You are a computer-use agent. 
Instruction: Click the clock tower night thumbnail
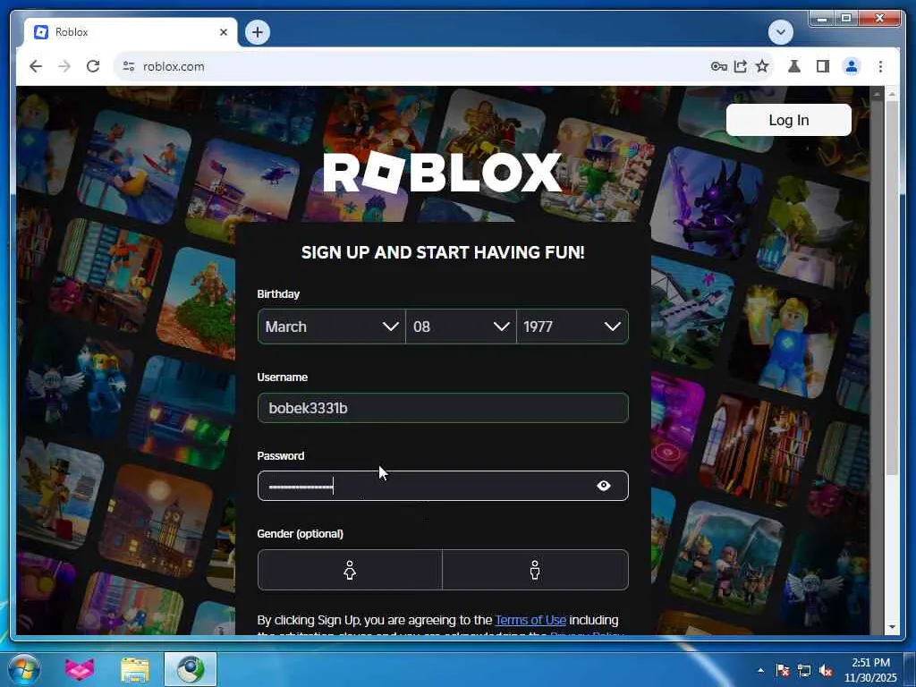point(156,522)
